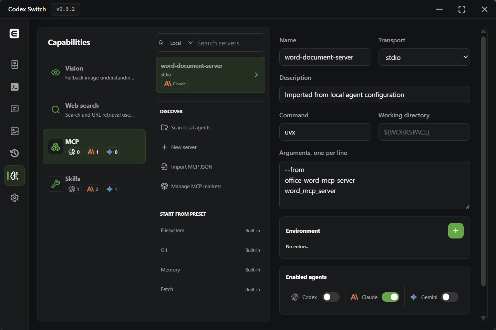Enable the Gemini agent toggle
This screenshot has height=330, width=496.
click(449, 297)
